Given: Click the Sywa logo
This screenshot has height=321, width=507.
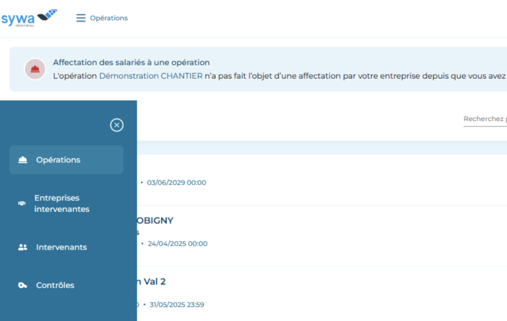Looking at the screenshot, I should coord(27,17).
